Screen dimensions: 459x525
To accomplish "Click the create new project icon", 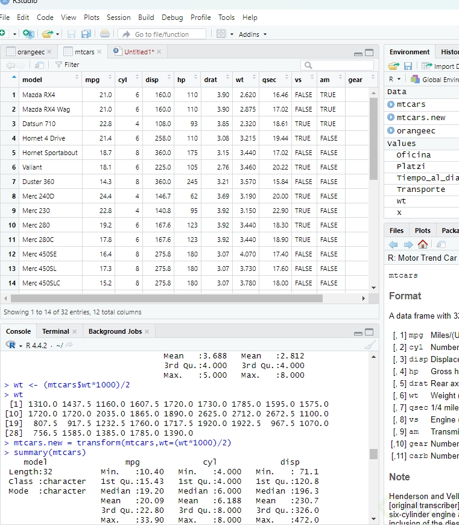I will 28,34.
